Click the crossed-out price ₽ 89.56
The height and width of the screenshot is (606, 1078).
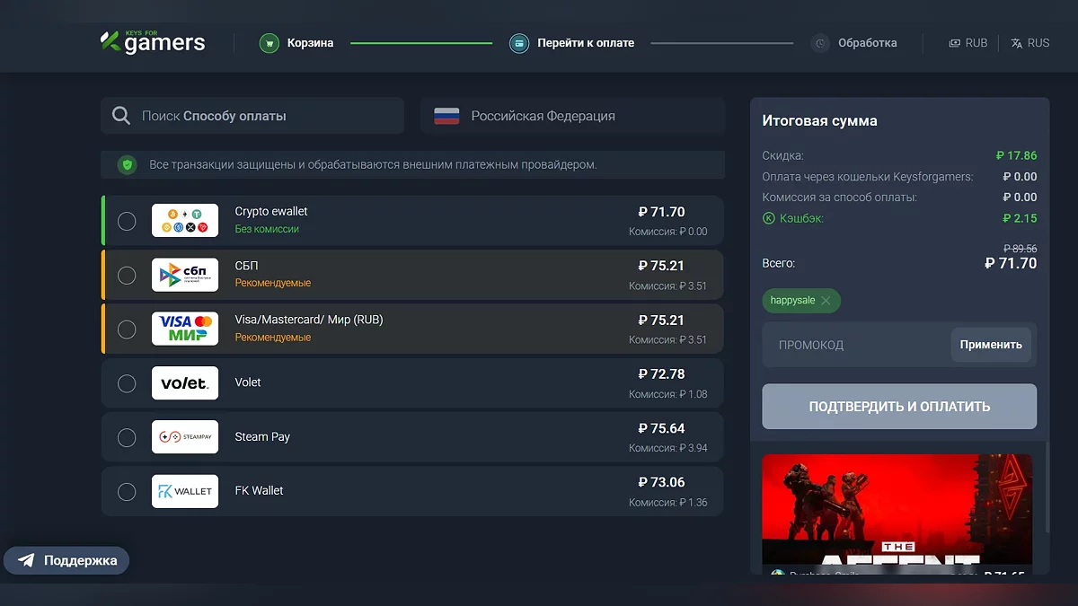pyautogui.click(x=1020, y=249)
